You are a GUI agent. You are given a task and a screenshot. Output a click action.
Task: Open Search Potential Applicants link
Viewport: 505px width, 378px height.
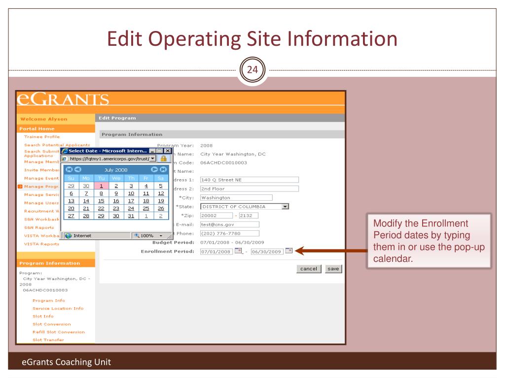coord(57,145)
